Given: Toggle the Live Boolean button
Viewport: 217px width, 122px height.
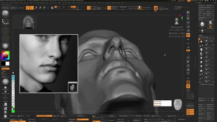Looking at the screenshot, I should click(21, 8).
